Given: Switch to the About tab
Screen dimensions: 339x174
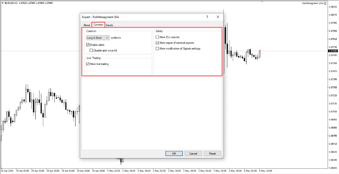Looking at the screenshot, I should coord(87,25).
